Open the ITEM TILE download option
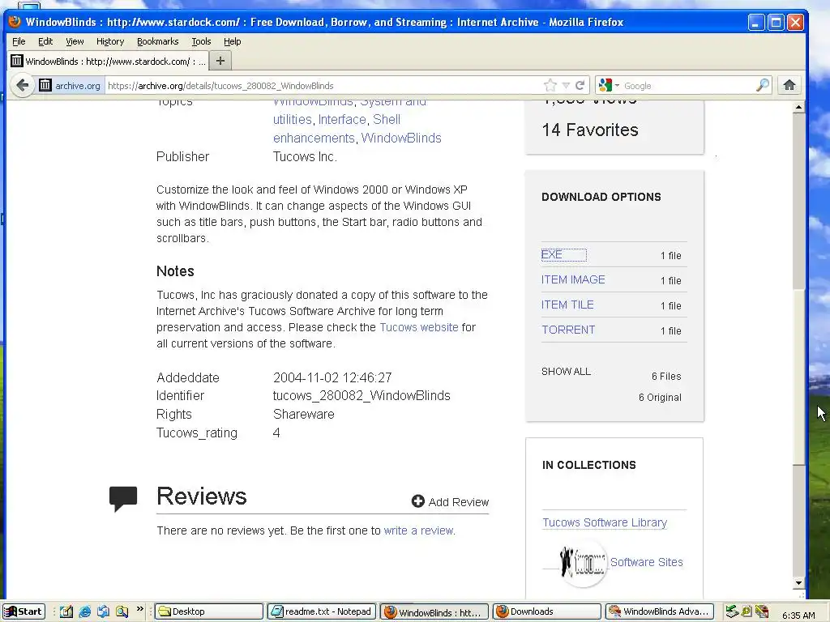 tap(567, 305)
